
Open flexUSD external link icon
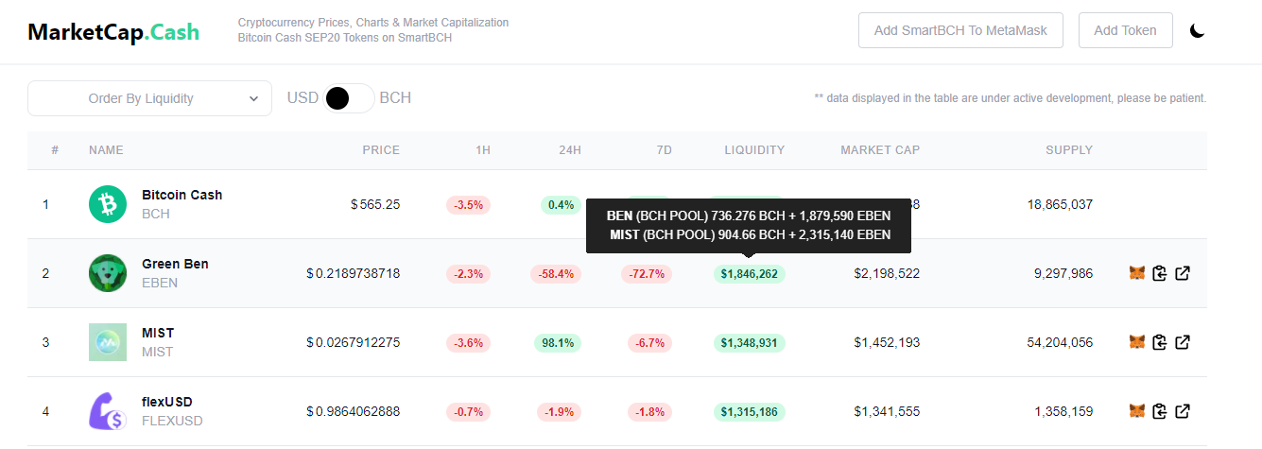click(x=1183, y=411)
